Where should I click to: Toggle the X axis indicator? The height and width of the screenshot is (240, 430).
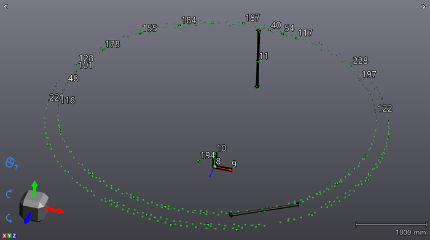(x=4, y=236)
